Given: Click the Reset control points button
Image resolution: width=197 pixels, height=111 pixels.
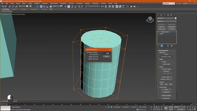Looking at the screenshot, I should pos(166,90).
